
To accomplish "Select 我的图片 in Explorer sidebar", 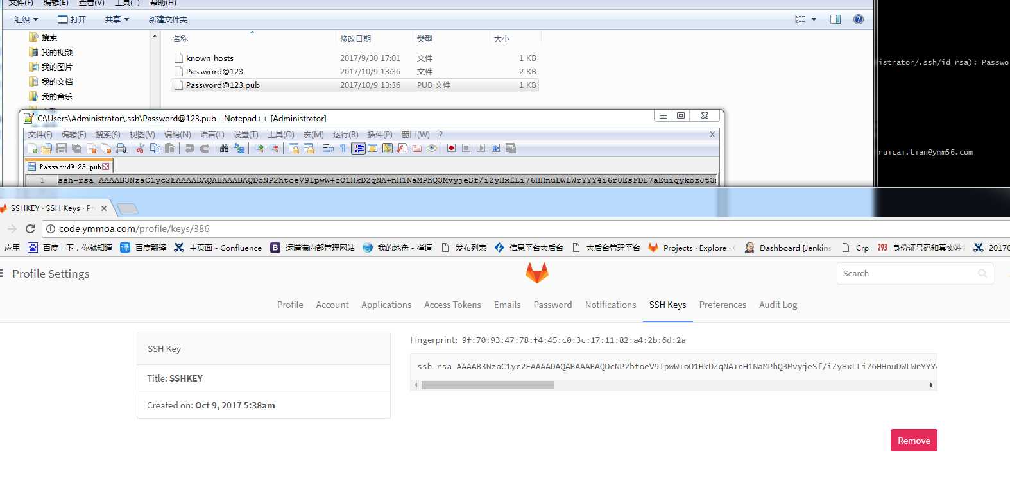I will pyautogui.click(x=51, y=67).
